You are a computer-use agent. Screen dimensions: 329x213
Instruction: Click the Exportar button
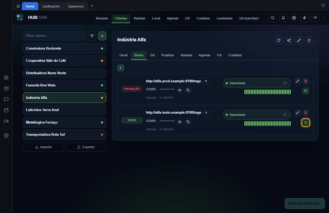pos(86,147)
